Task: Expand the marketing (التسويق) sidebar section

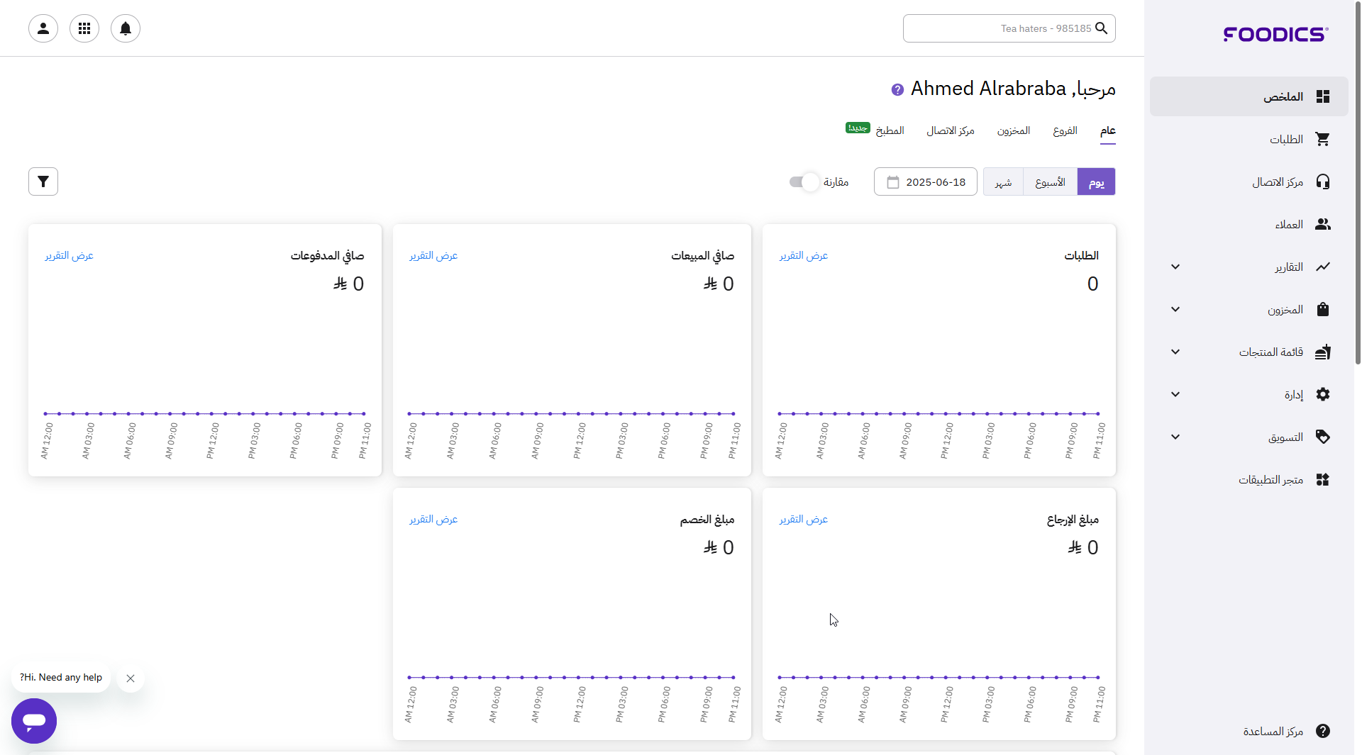Action: 1175,437
